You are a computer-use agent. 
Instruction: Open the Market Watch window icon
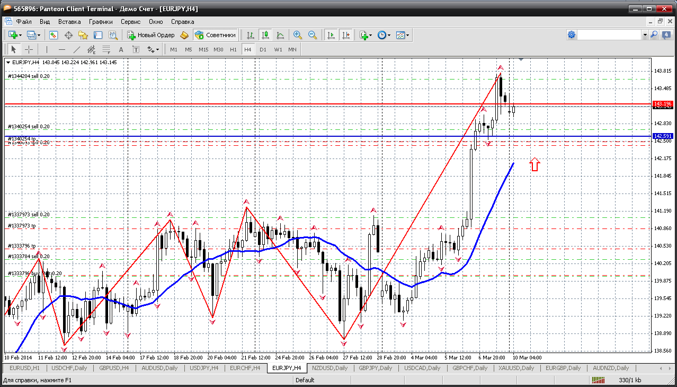pyautogui.click(x=54, y=35)
